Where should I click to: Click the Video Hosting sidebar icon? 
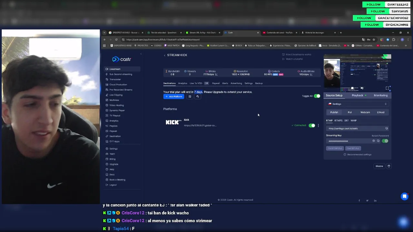click(x=107, y=105)
